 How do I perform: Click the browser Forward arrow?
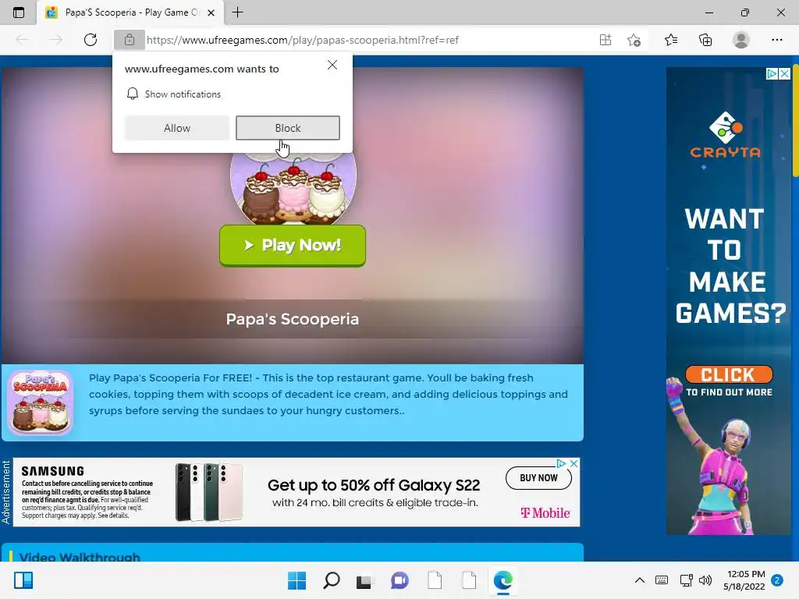tap(56, 40)
